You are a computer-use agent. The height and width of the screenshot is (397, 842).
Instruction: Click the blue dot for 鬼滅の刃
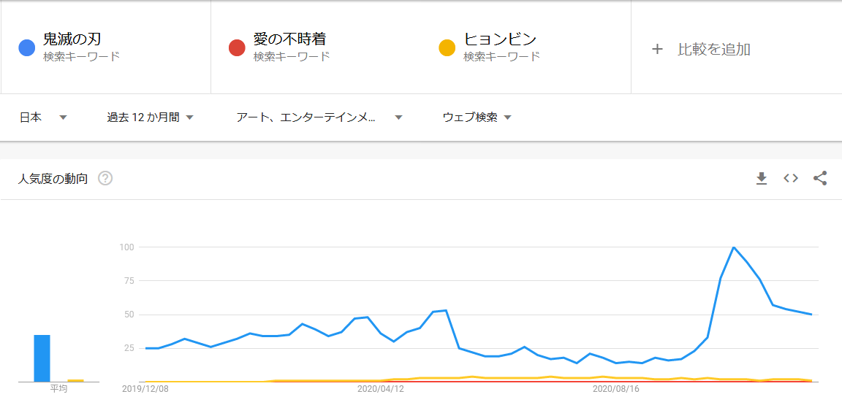click(27, 48)
